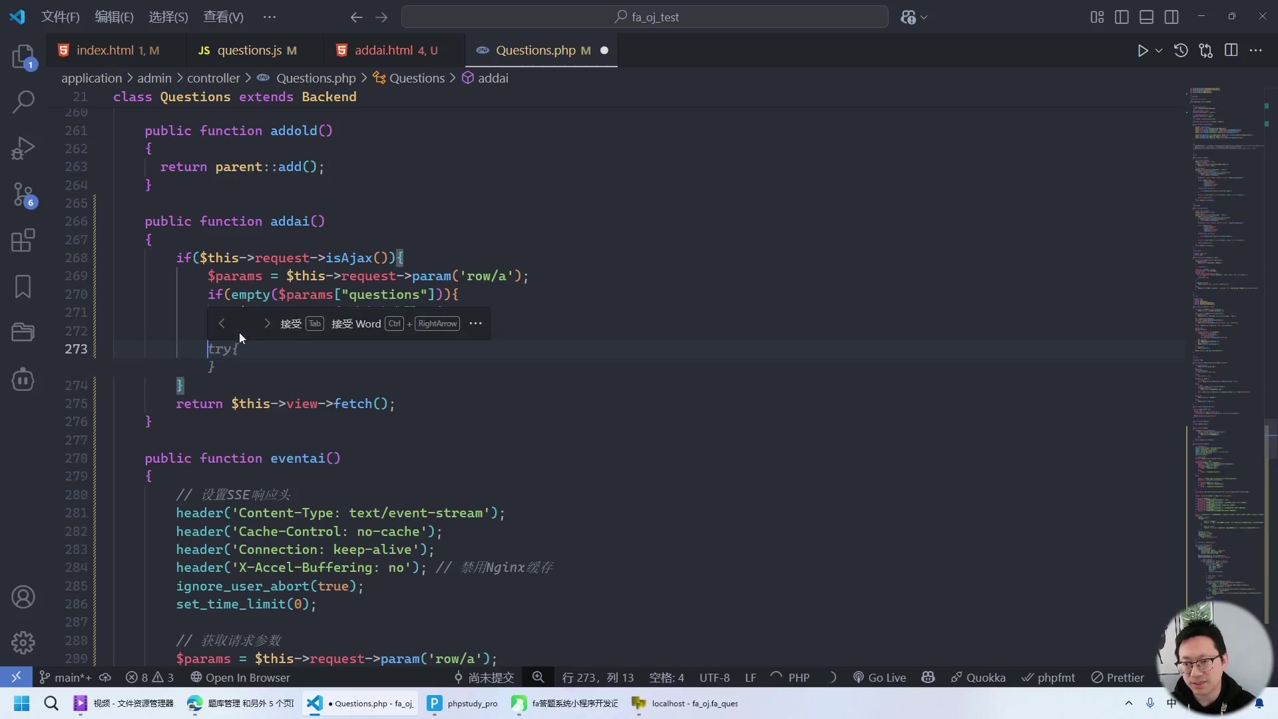Click the open changes compare icon
Screen dimensions: 1278x719
[1205, 51]
